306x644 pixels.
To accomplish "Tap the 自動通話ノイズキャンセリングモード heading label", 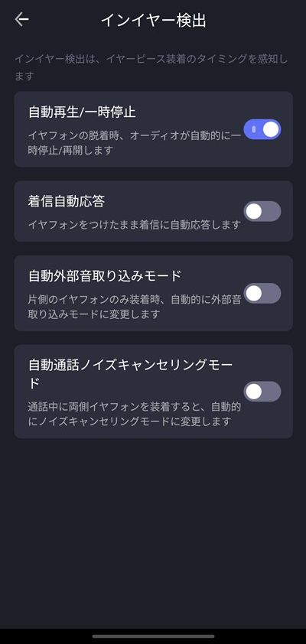I will pyautogui.click(x=131, y=373).
